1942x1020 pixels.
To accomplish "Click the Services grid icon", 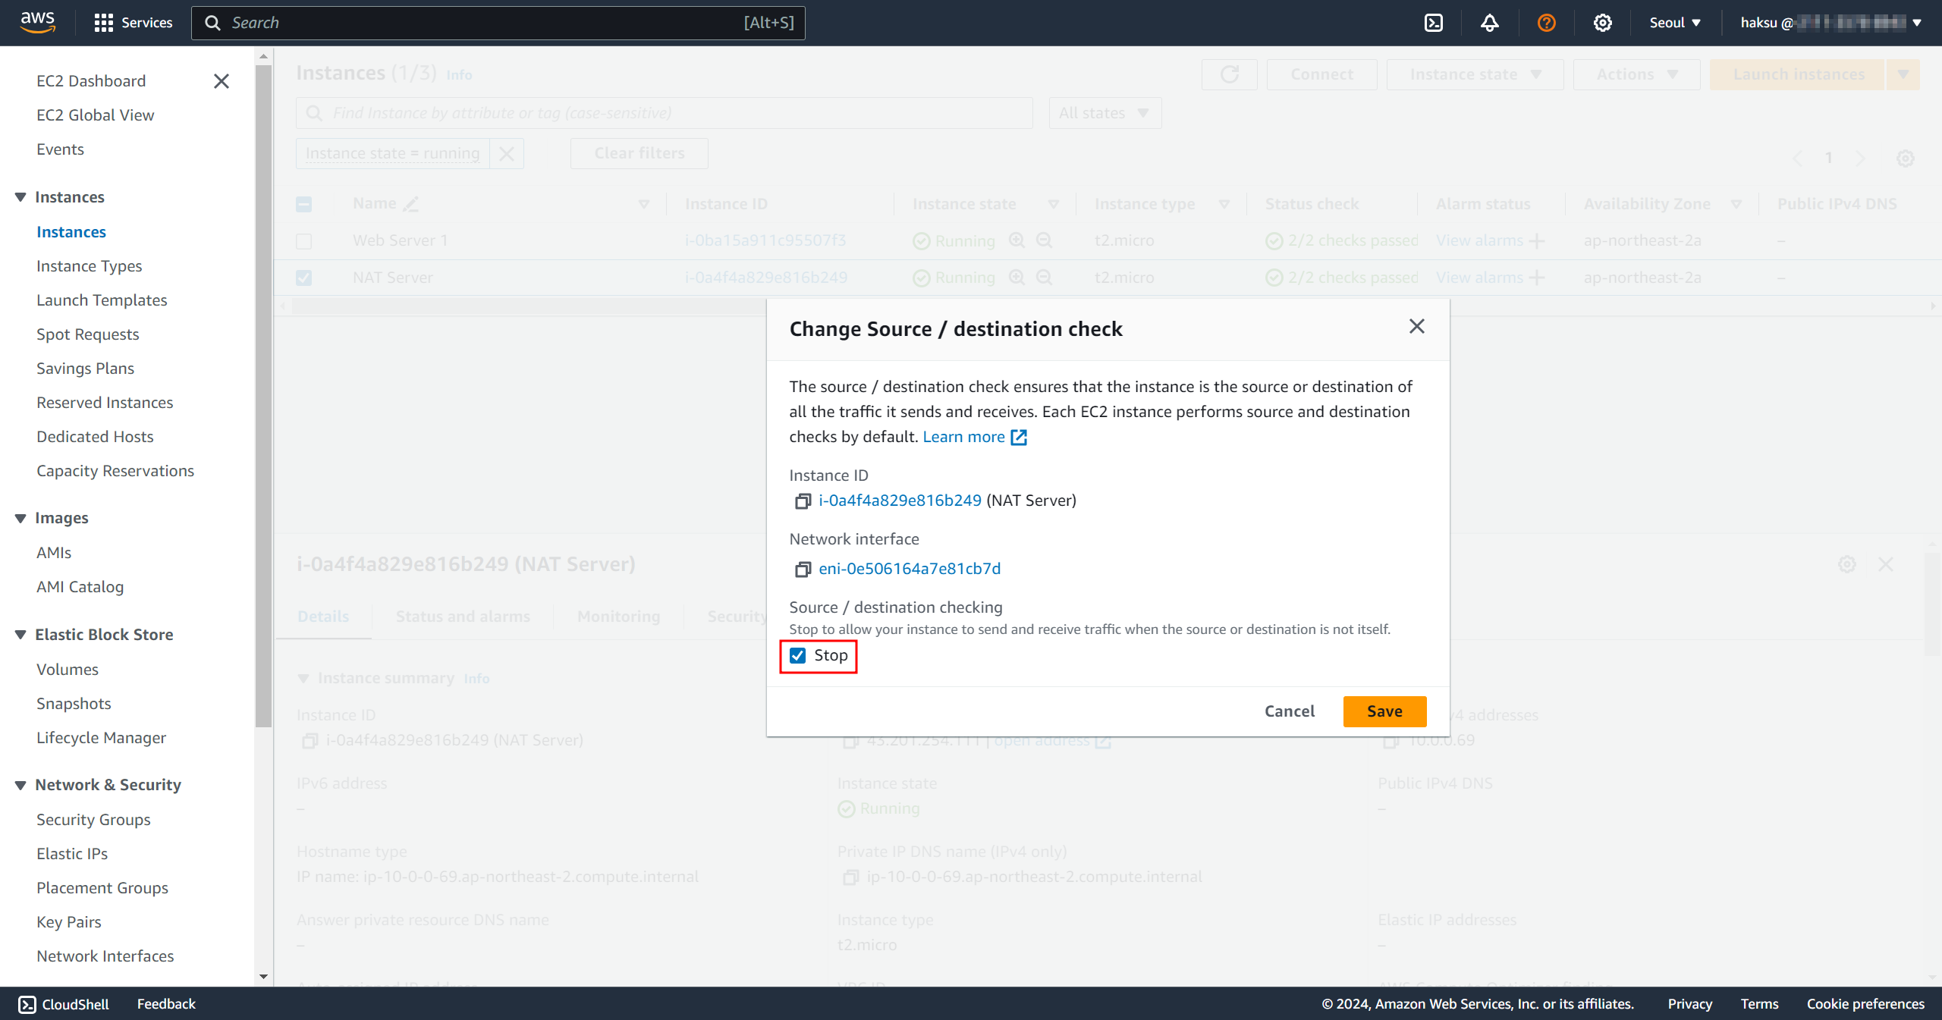I will click(x=103, y=23).
